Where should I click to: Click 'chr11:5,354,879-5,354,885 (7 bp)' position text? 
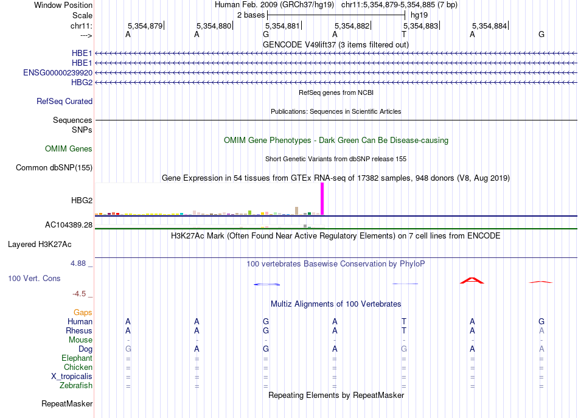pyautogui.click(x=399, y=5)
